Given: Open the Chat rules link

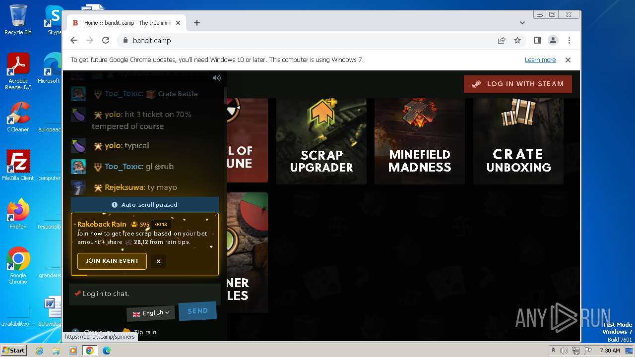Looking at the screenshot, I should 93,332.
